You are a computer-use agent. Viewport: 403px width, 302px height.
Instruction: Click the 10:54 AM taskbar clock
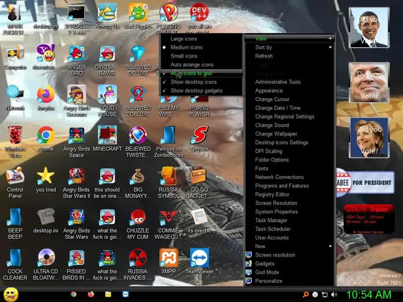369,295
